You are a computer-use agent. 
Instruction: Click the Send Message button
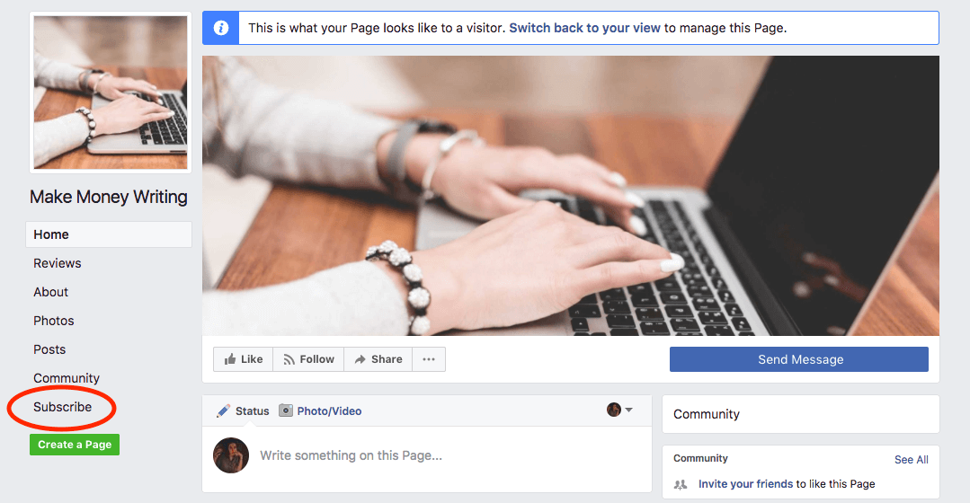click(x=798, y=359)
